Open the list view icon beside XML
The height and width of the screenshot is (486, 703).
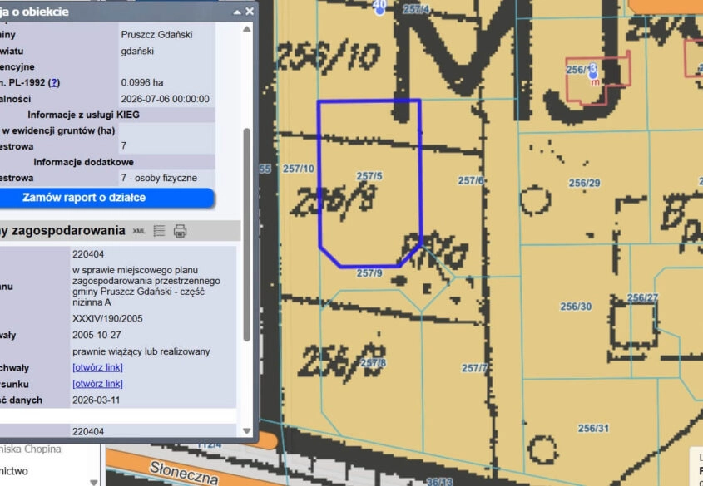159,231
